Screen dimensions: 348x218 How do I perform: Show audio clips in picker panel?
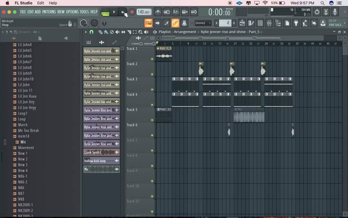pyautogui.click(x=101, y=42)
